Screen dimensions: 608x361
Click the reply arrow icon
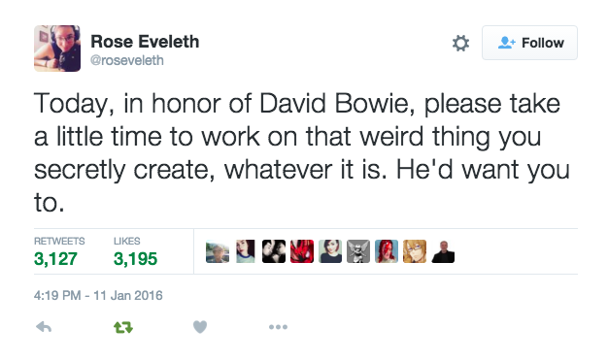coord(44,327)
